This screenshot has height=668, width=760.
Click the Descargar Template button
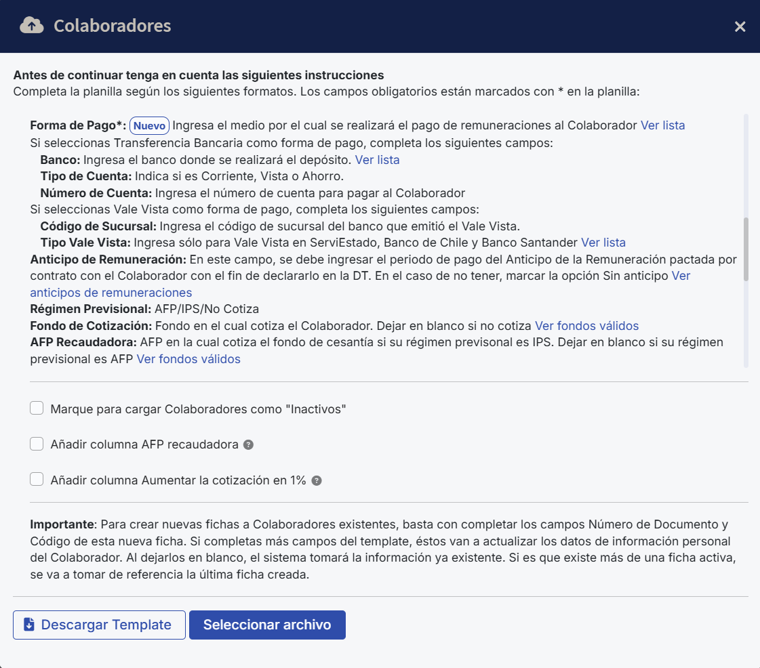(99, 624)
